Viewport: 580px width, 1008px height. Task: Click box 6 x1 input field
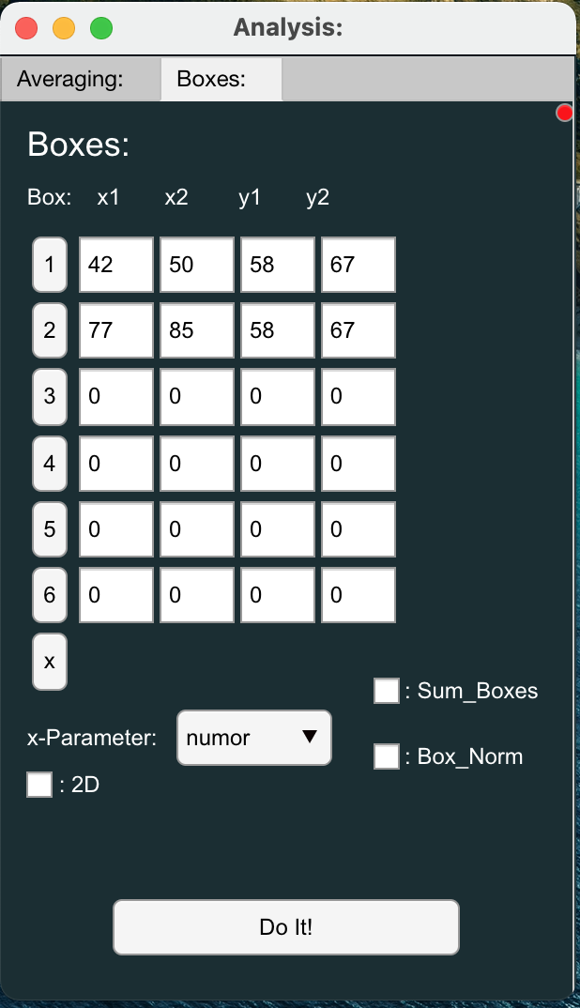pyautogui.click(x=116, y=595)
